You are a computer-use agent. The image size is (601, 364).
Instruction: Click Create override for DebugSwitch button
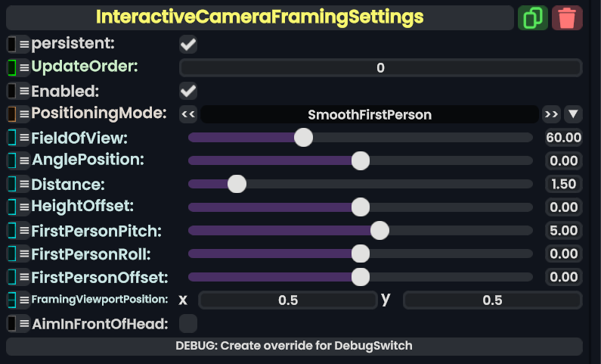294,346
